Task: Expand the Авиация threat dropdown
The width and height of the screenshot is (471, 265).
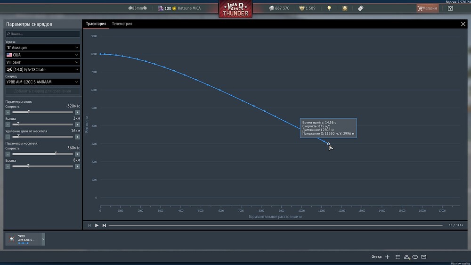Action: (x=43, y=48)
